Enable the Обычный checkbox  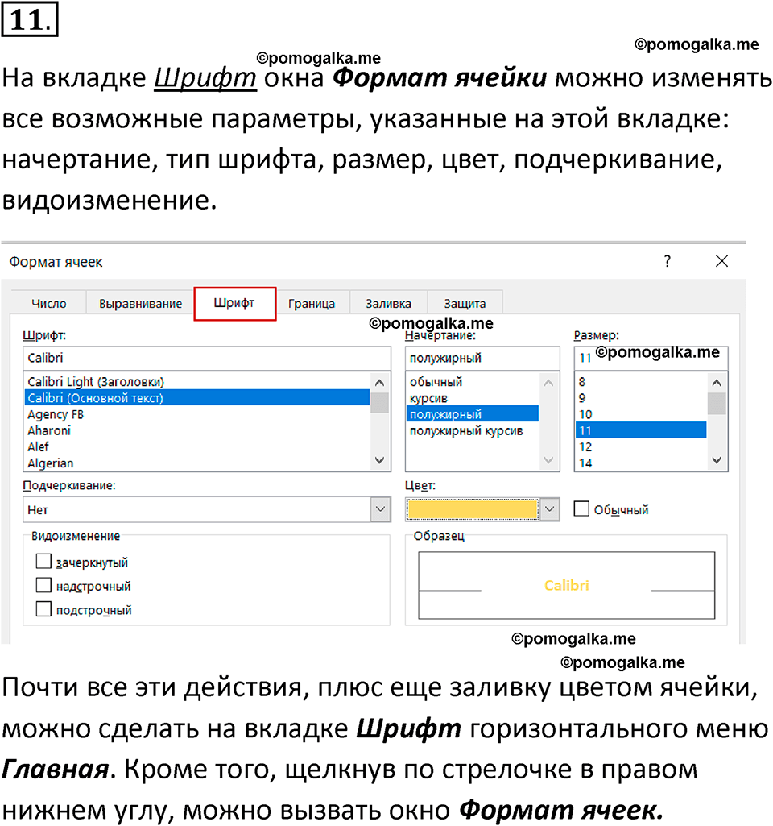click(581, 508)
